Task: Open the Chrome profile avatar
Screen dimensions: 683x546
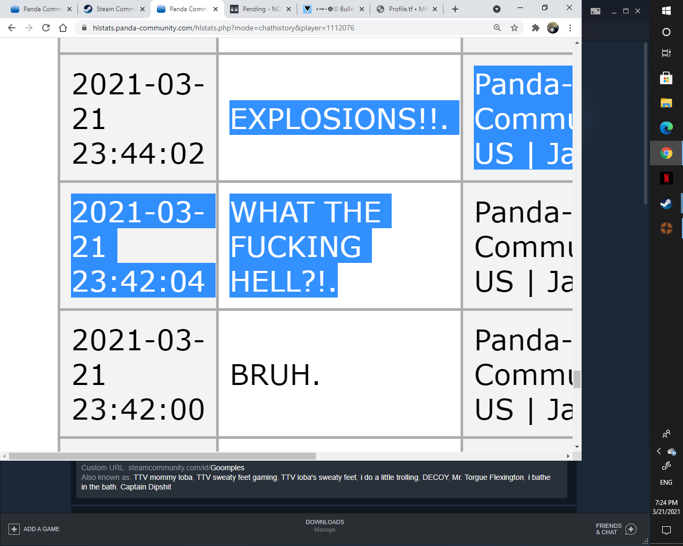Action: coord(553,28)
